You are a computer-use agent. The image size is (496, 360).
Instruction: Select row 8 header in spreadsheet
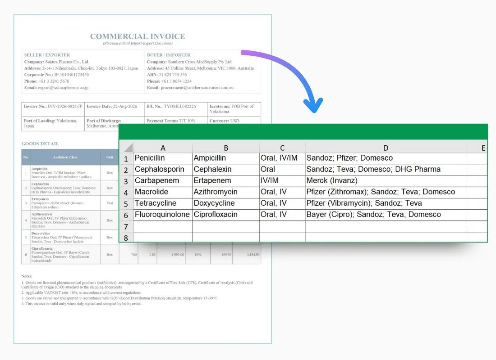pos(126,238)
